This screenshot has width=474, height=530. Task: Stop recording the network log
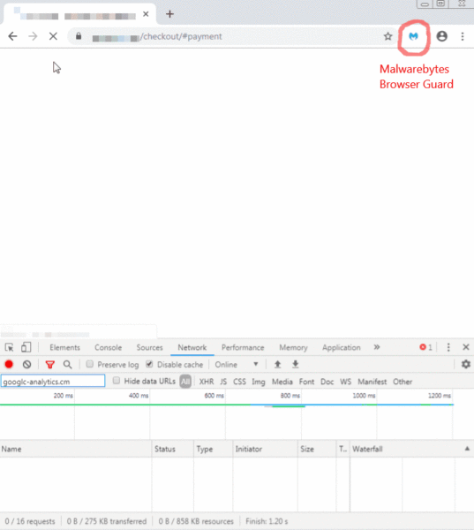pyautogui.click(x=9, y=364)
